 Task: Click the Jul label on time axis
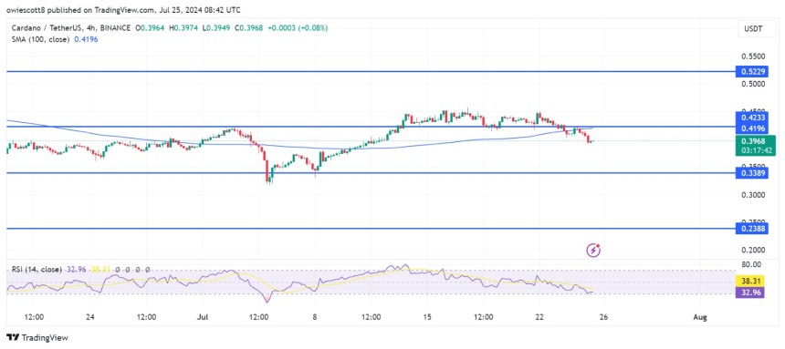pyautogui.click(x=202, y=317)
